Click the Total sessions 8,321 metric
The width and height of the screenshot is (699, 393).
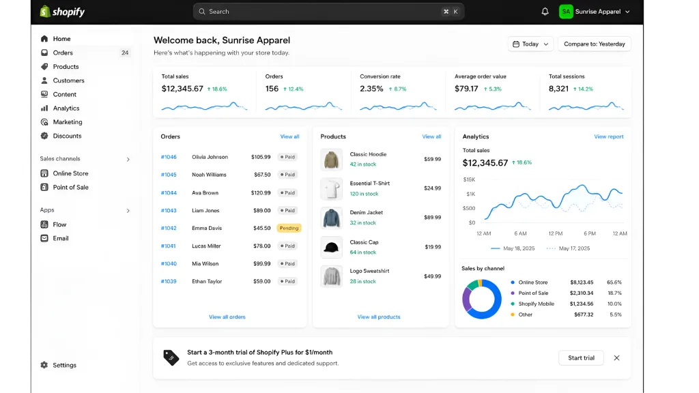[586, 92]
